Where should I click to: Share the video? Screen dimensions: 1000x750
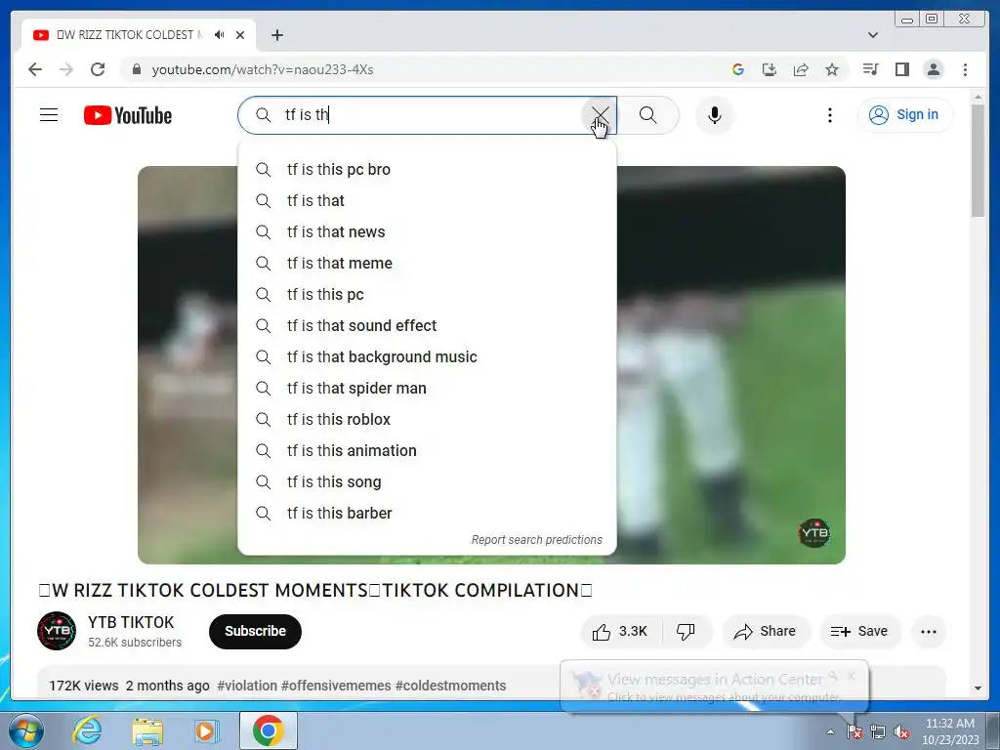tap(766, 632)
